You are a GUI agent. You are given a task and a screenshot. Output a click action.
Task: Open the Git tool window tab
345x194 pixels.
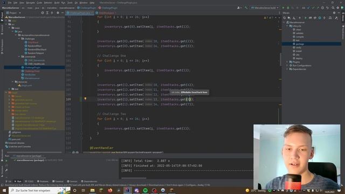tap(9, 182)
